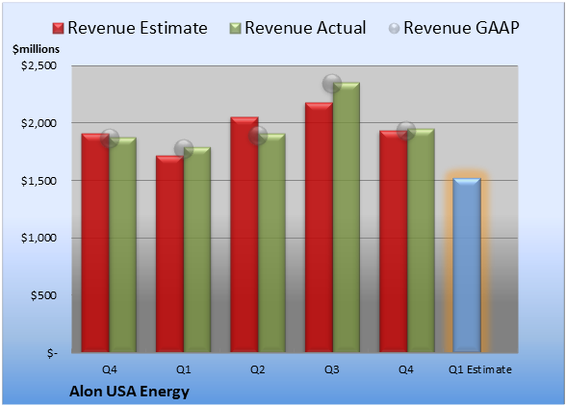This screenshot has width=566, height=406.
Task: Select the green Q3 revenue actual bar
Action: [347, 217]
